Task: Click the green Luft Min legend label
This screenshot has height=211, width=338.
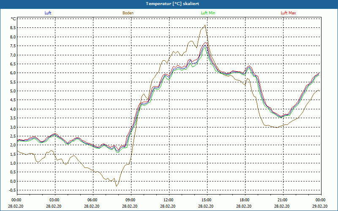Action: tap(208, 13)
